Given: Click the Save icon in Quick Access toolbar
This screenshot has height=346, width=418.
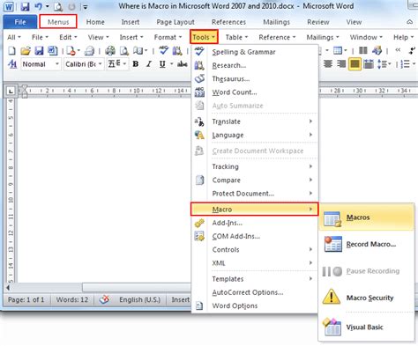Looking at the screenshot, I should (x=25, y=6).
